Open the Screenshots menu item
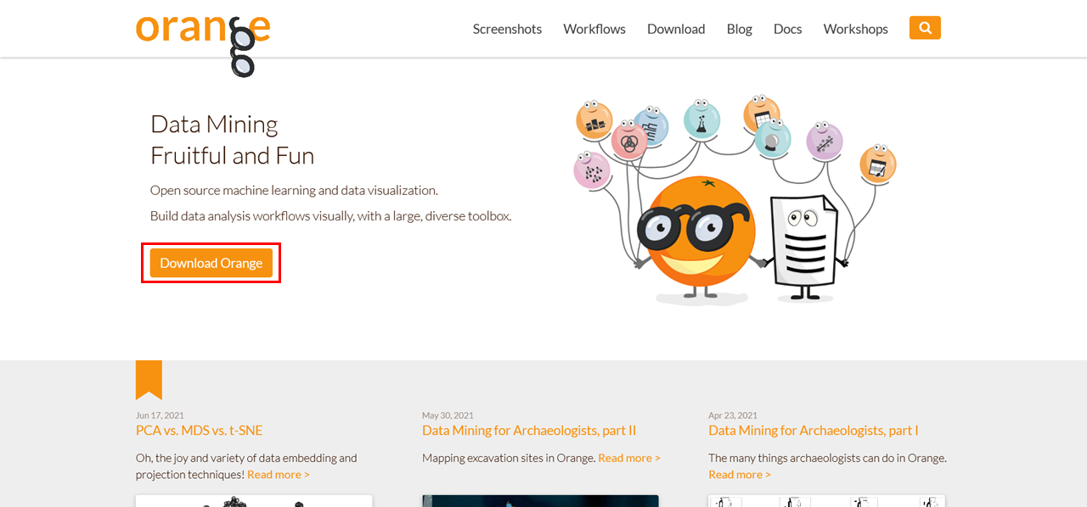This screenshot has width=1087, height=507. pyautogui.click(x=507, y=28)
